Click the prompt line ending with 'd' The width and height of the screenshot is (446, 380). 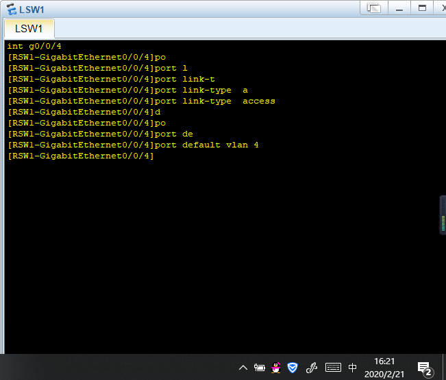[x=84, y=112]
